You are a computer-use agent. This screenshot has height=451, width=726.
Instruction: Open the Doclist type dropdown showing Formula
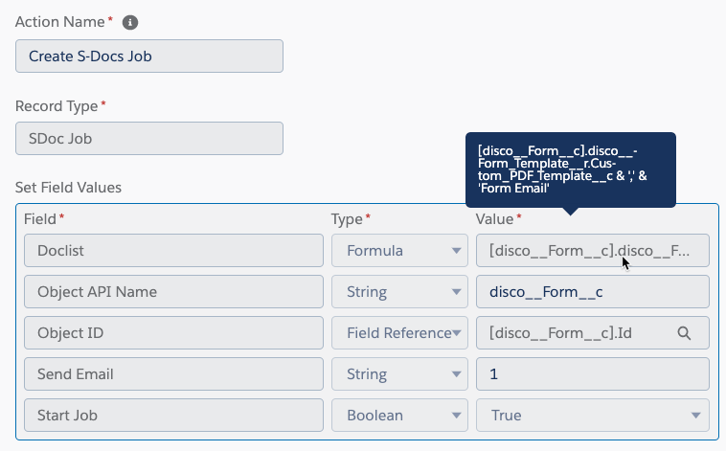click(x=399, y=251)
